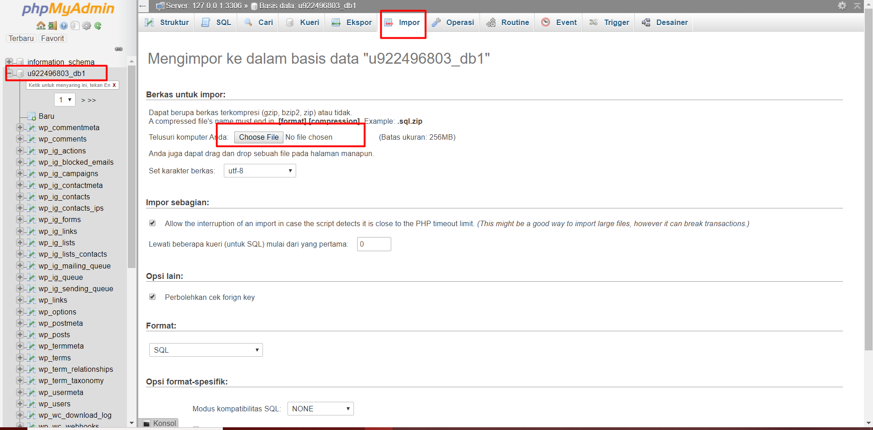The image size is (873, 430).
Task: Click the phpMyAdmin logo
Action: [68, 9]
